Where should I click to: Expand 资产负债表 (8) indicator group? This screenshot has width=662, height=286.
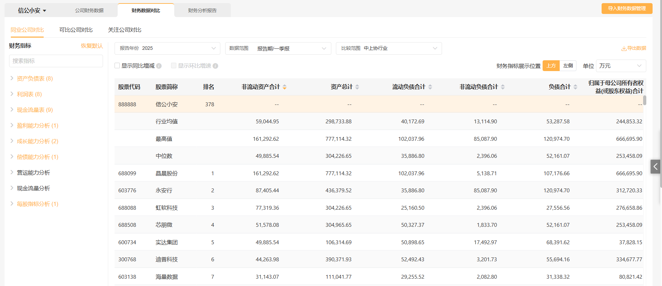pyautogui.click(x=35, y=79)
